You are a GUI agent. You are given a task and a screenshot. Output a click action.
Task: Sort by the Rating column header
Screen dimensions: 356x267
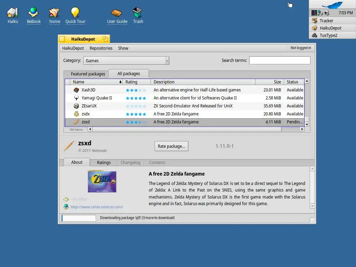[137, 82]
